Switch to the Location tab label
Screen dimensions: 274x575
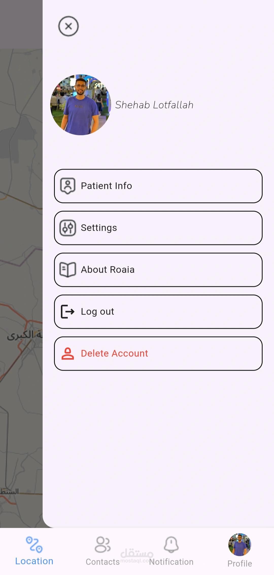coord(34,561)
